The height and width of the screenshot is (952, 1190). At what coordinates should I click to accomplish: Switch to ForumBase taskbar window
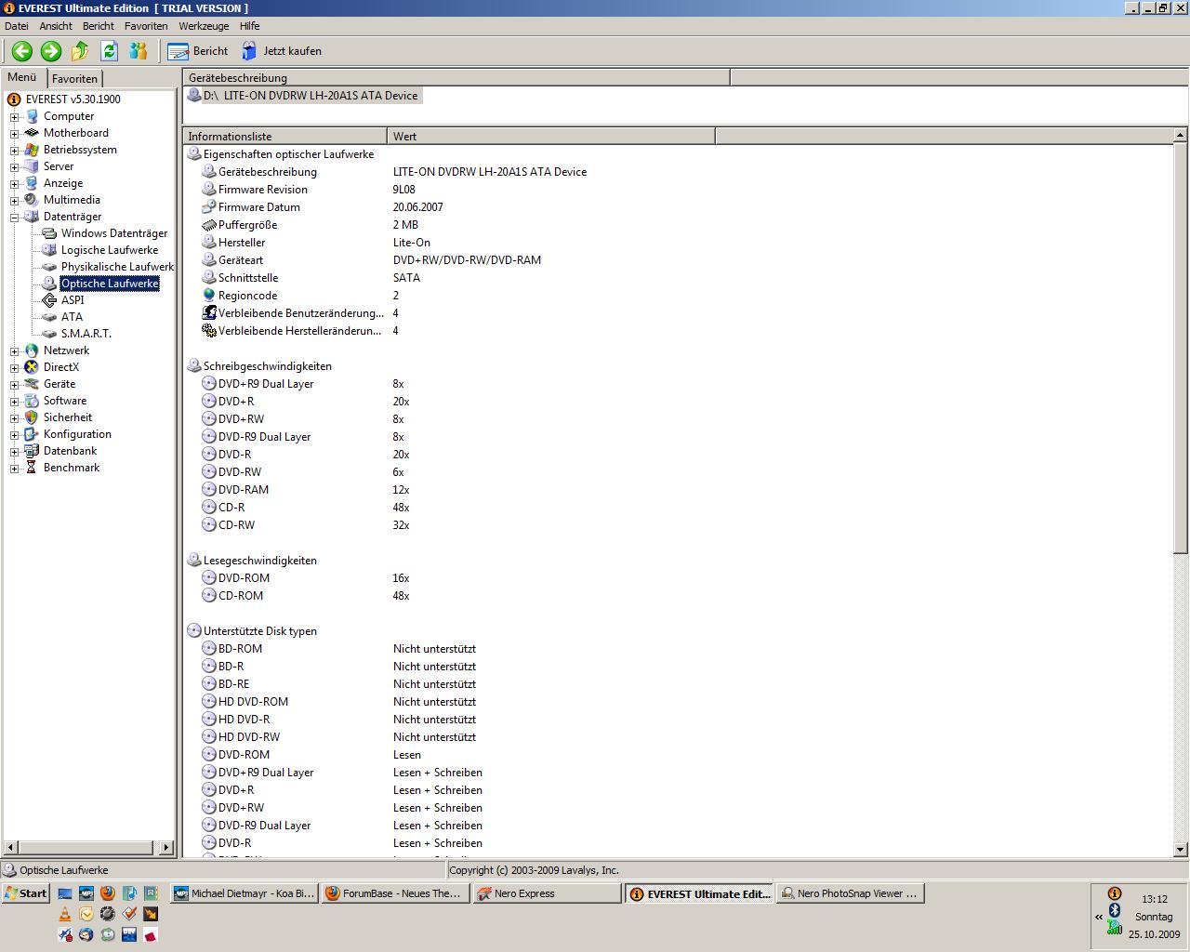point(394,893)
